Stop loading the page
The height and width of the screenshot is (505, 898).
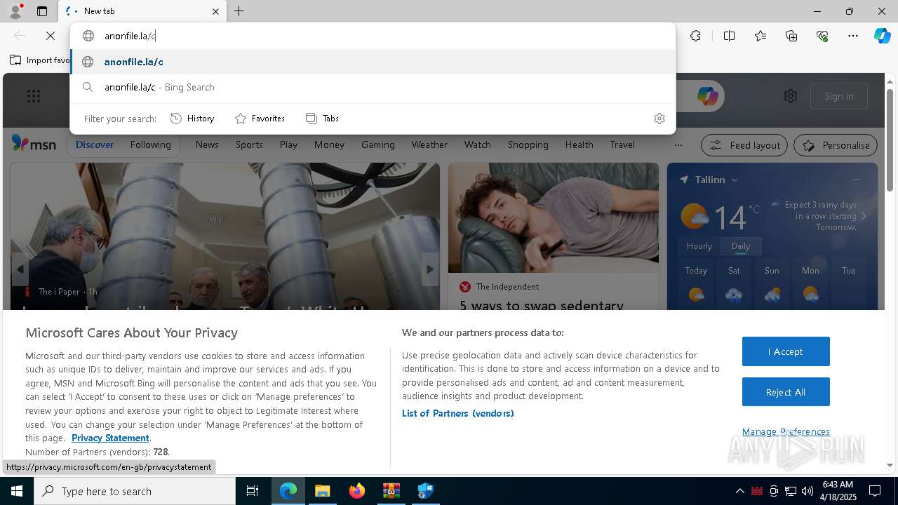tap(51, 36)
